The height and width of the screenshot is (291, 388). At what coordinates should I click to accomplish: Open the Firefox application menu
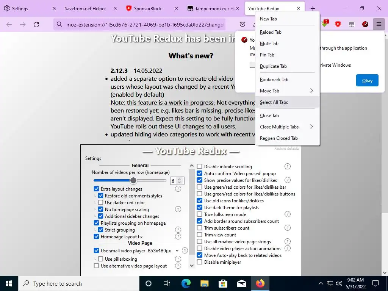pos(379,24)
